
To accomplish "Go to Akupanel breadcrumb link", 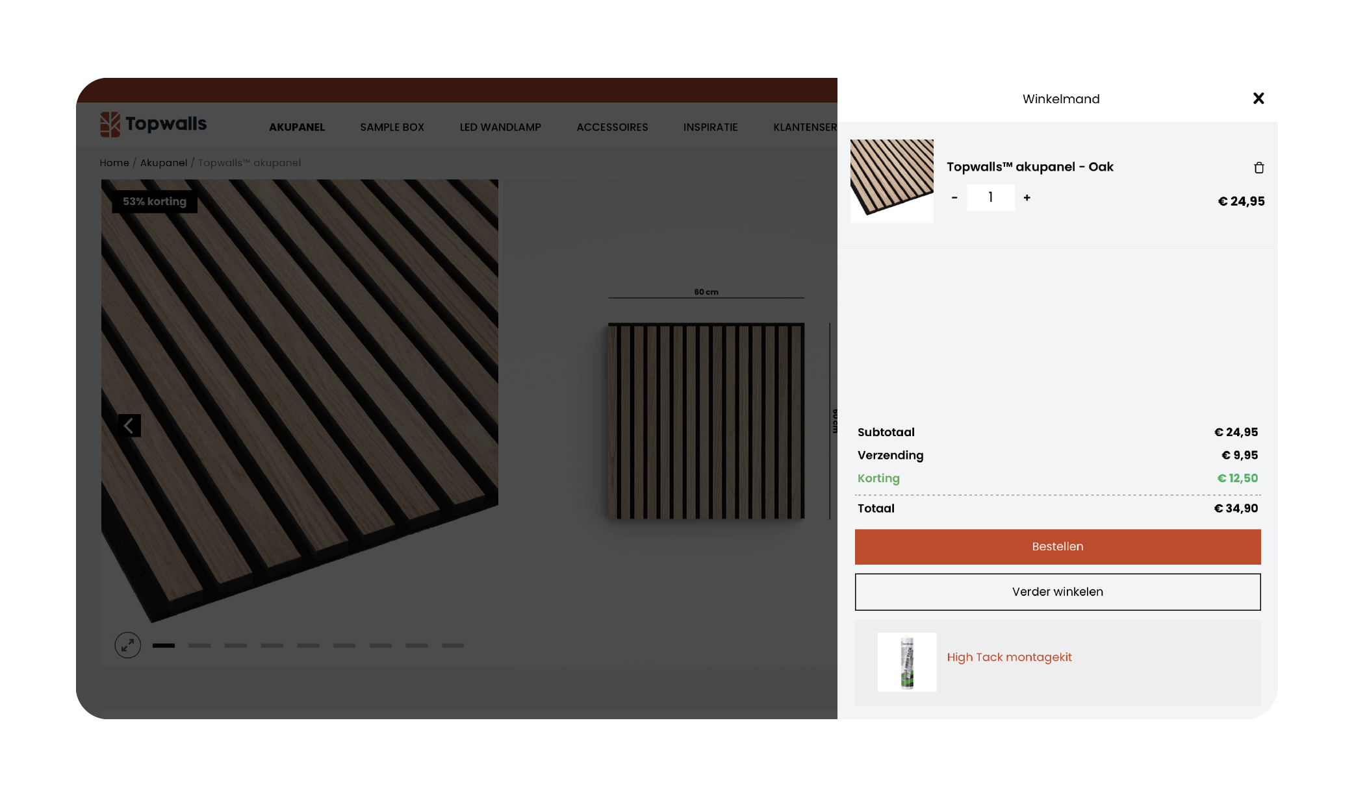I will pyautogui.click(x=164, y=163).
